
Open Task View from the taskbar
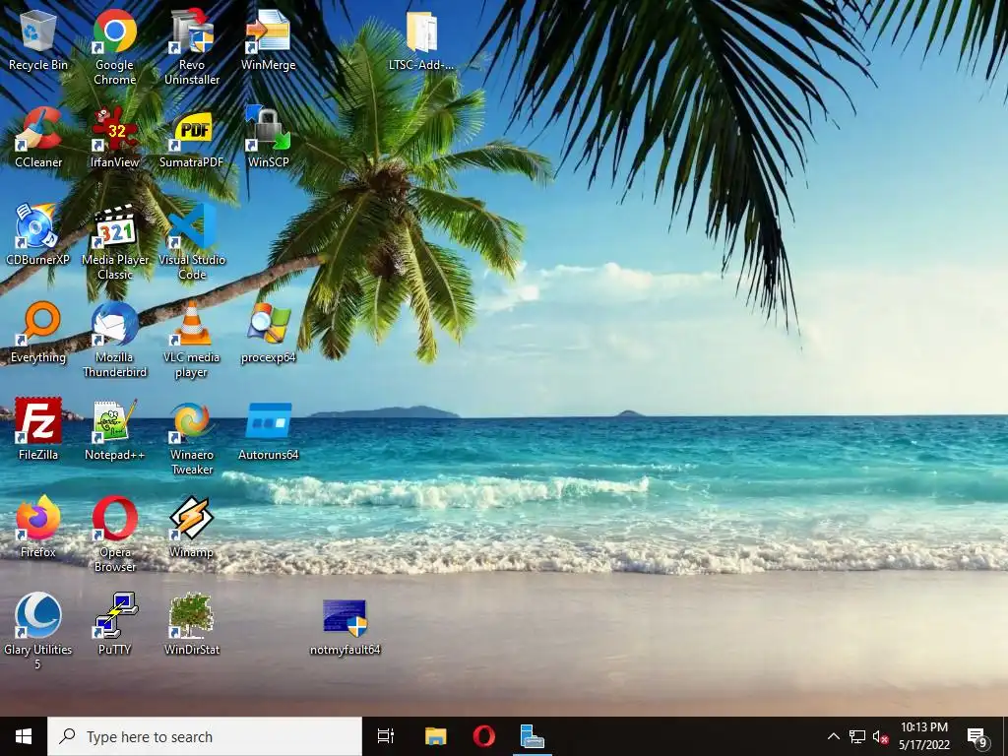click(x=386, y=736)
